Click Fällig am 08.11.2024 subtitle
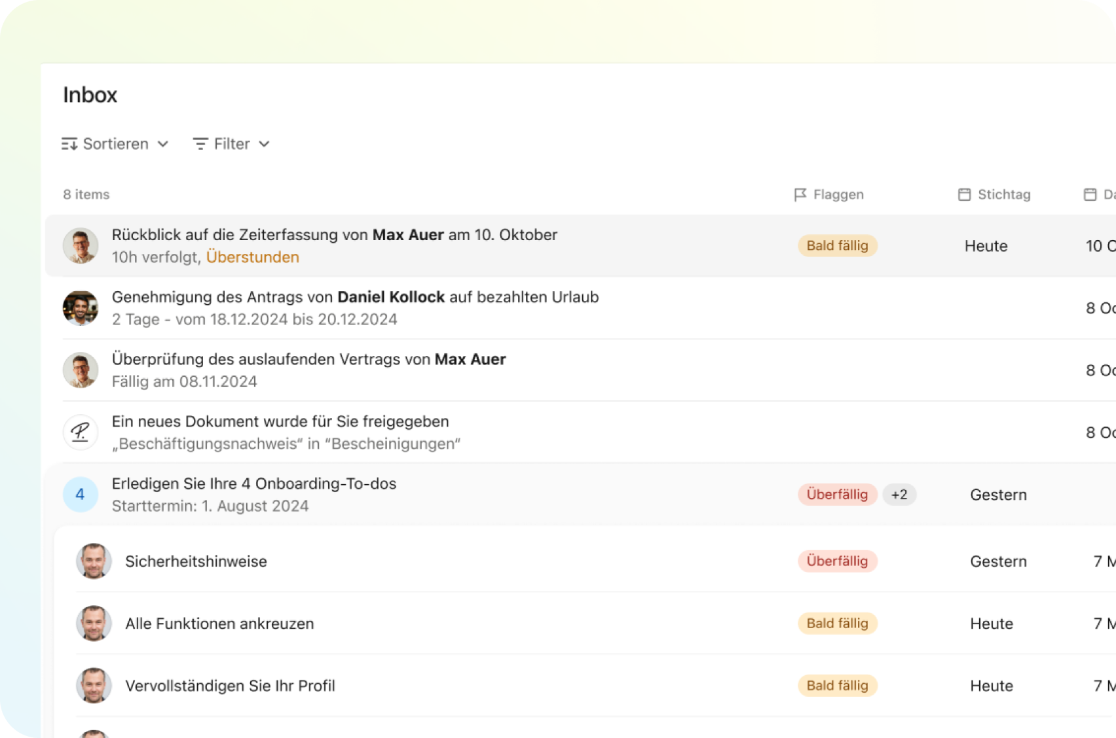 [x=185, y=381]
